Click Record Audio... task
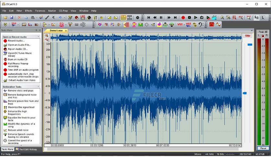Viewport: 271px width, 157px height. [16, 41]
